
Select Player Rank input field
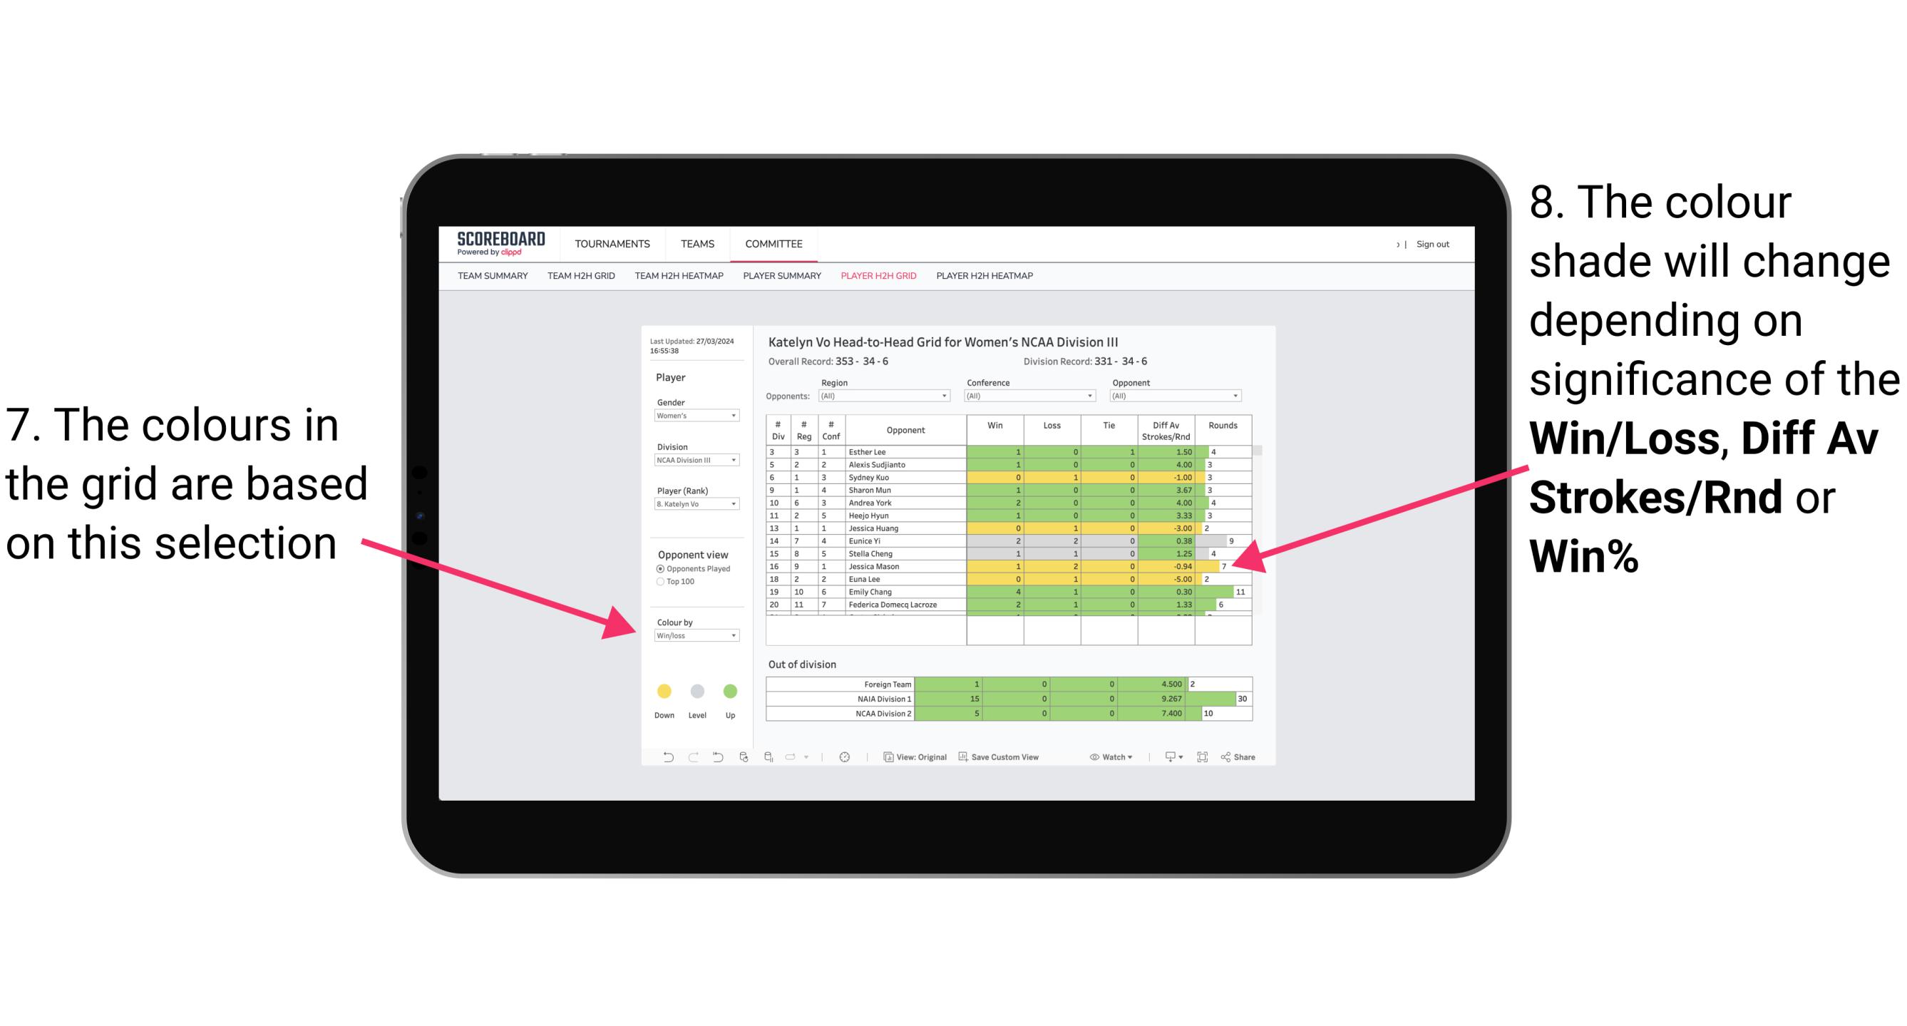click(692, 507)
